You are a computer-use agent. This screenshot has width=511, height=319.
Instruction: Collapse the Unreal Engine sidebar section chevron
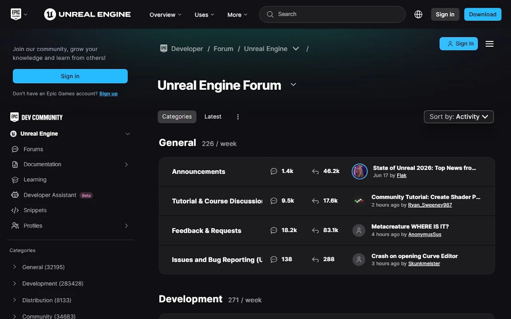tap(127, 134)
